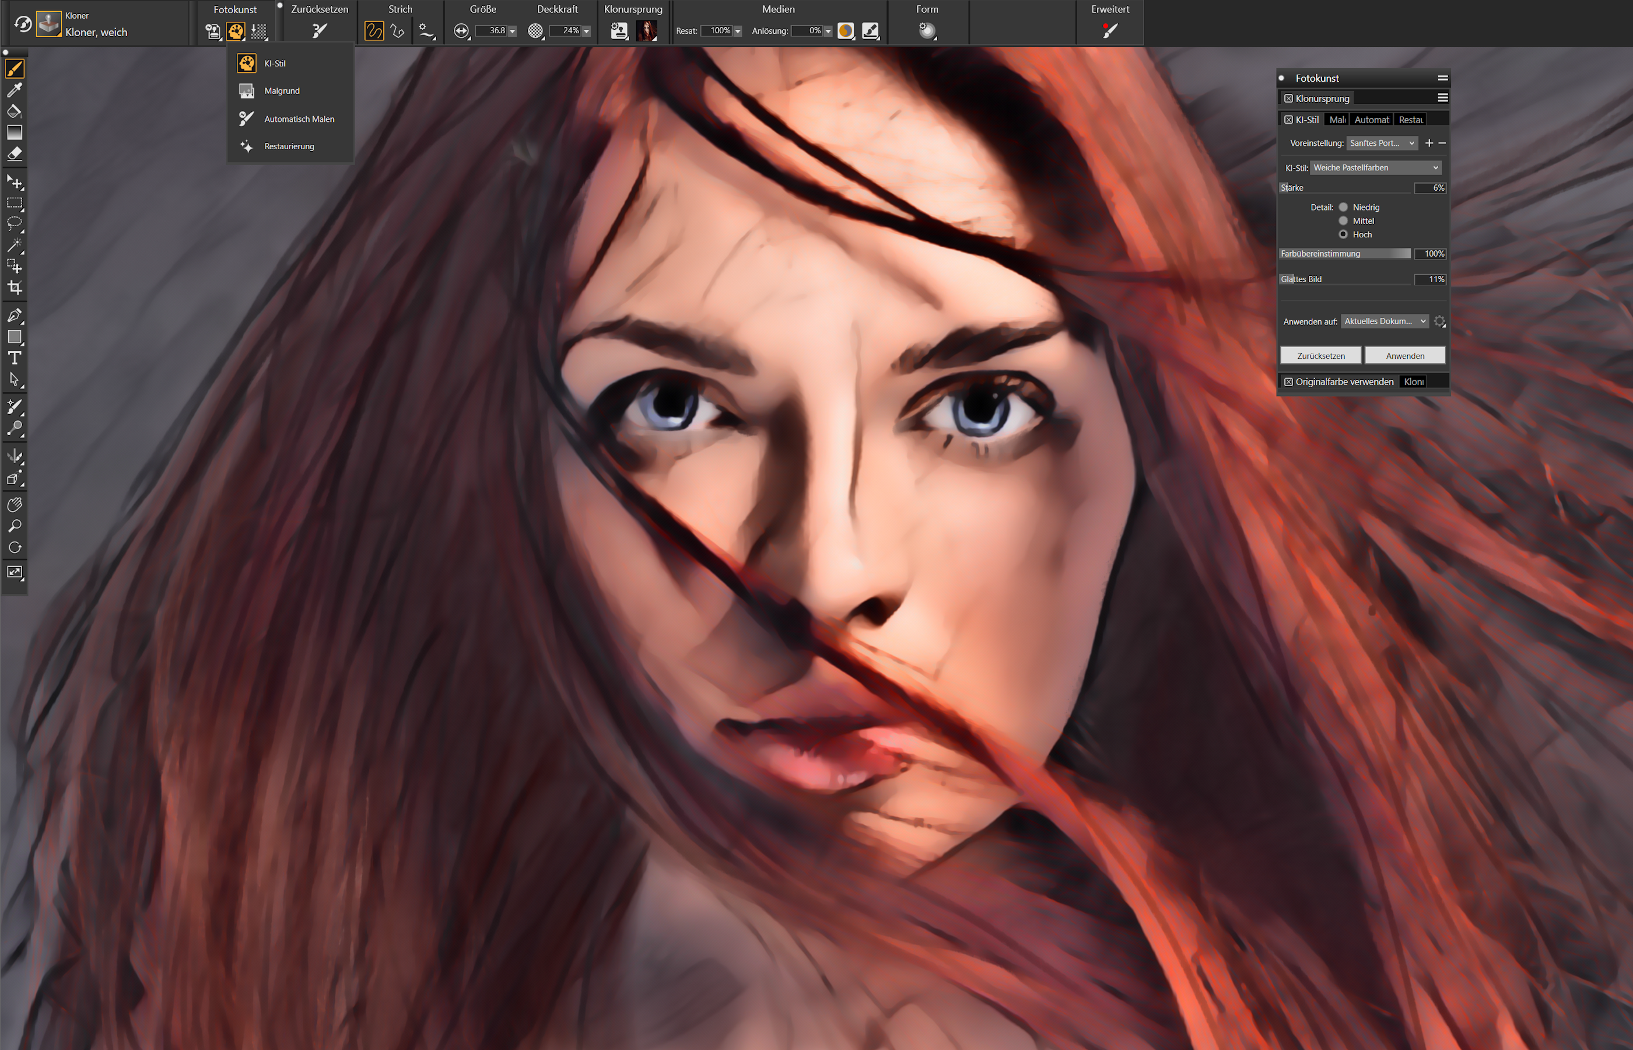Screen dimensions: 1633x1050
Task: Set Detail to Mittel
Action: [x=1343, y=221]
